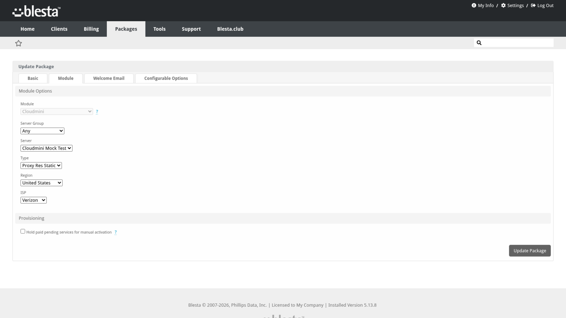Open the Support menu

point(191,29)
